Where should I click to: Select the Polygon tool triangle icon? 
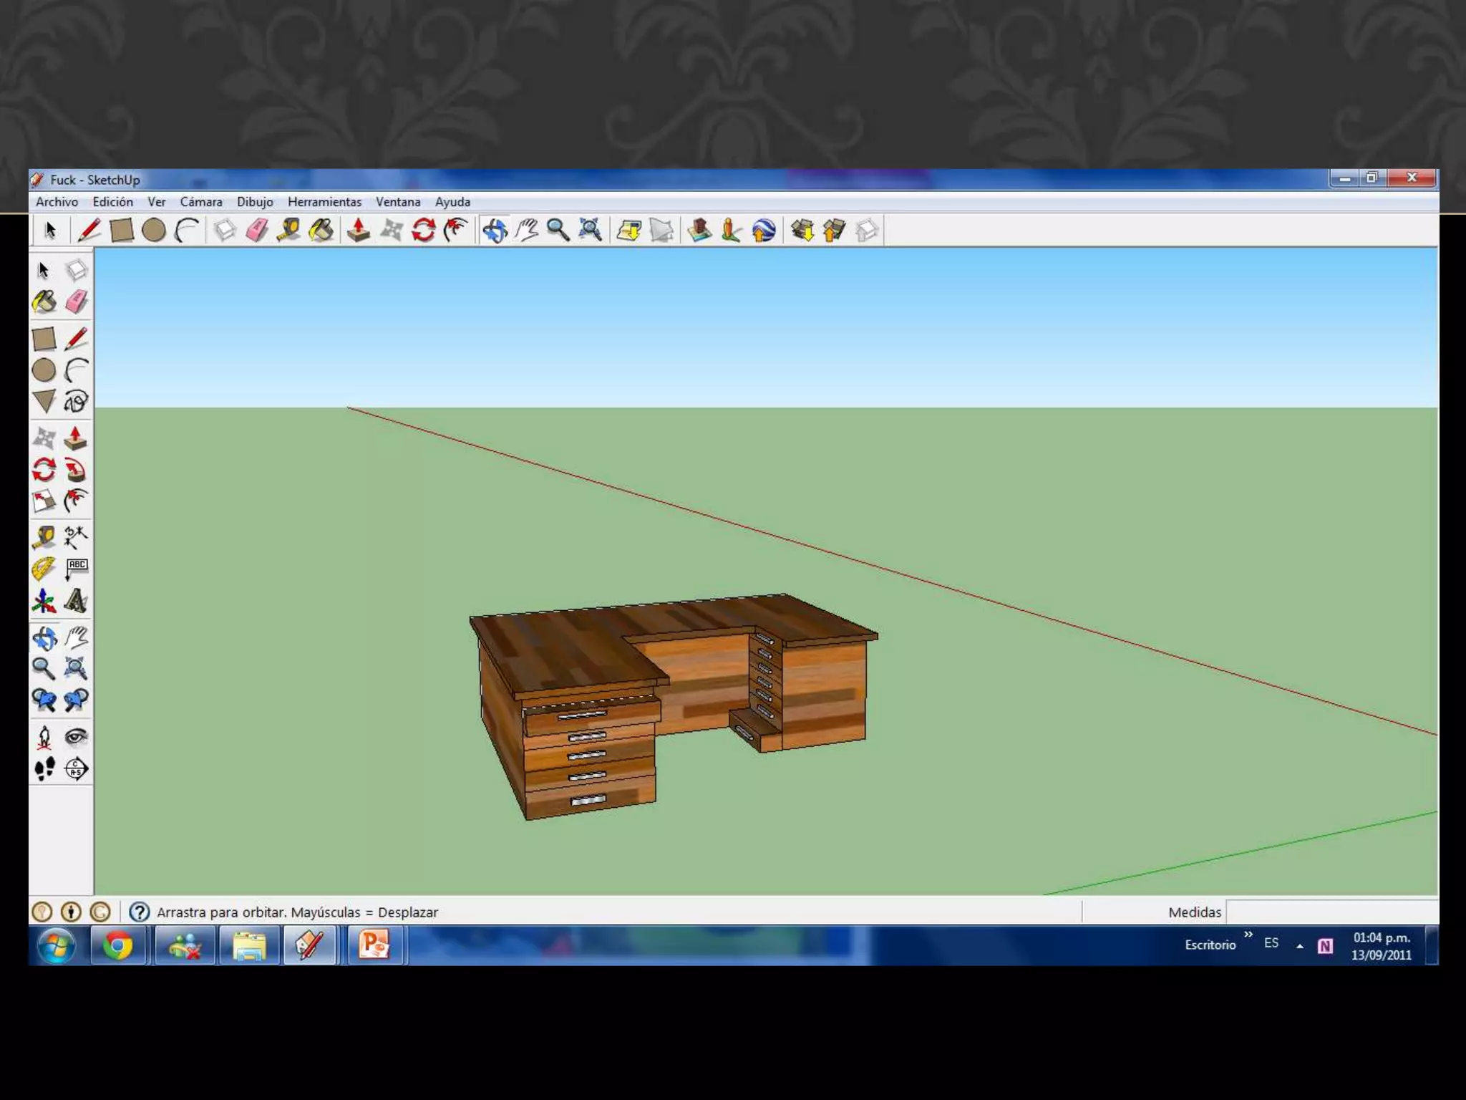click(44, 401)
